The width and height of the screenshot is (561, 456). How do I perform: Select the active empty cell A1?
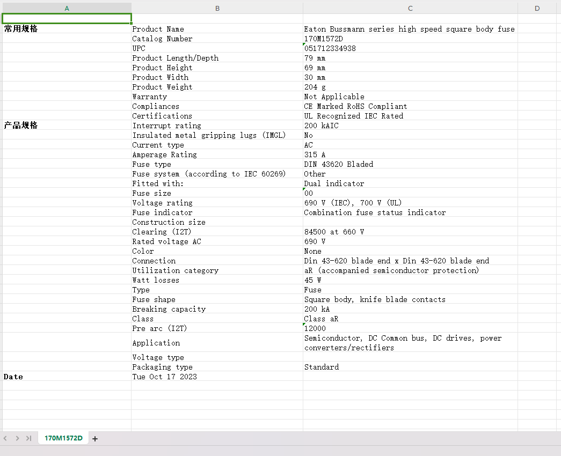(x=67, y=19)
